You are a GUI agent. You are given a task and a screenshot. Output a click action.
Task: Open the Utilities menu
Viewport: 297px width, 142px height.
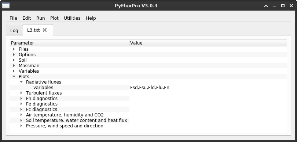(72, 18)
